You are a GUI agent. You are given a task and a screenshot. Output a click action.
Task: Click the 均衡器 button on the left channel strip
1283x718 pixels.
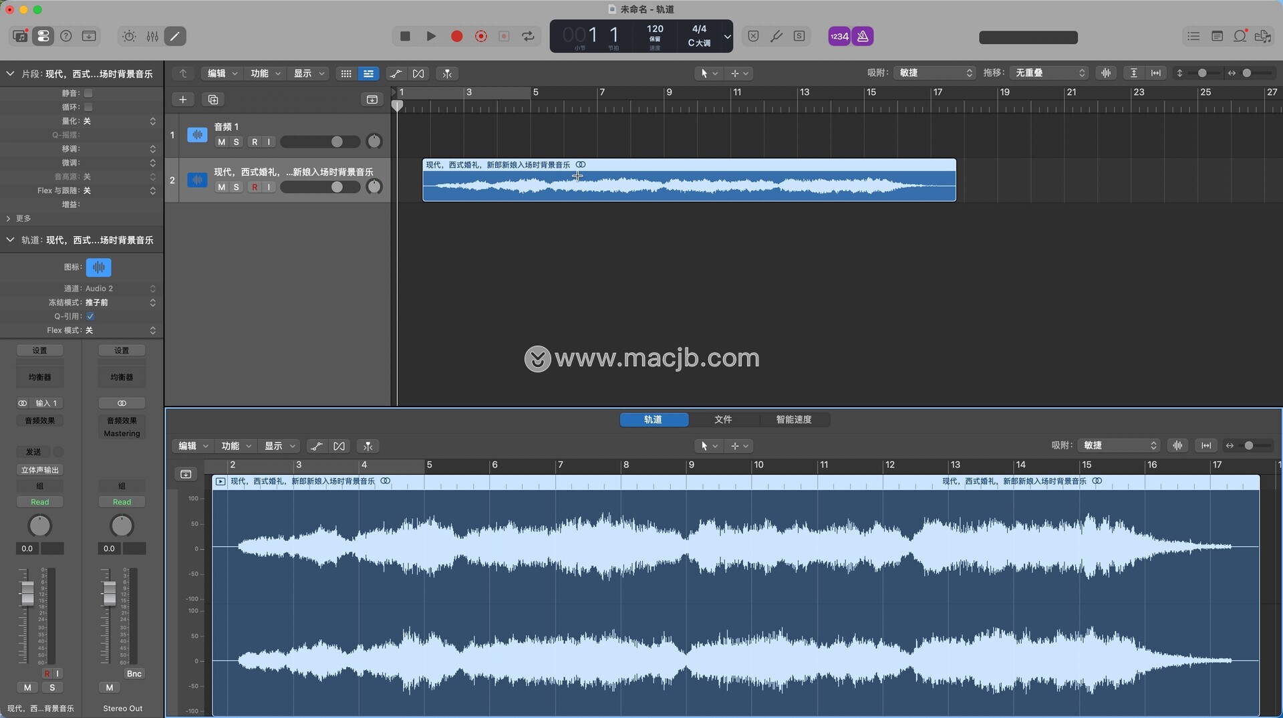39,377
